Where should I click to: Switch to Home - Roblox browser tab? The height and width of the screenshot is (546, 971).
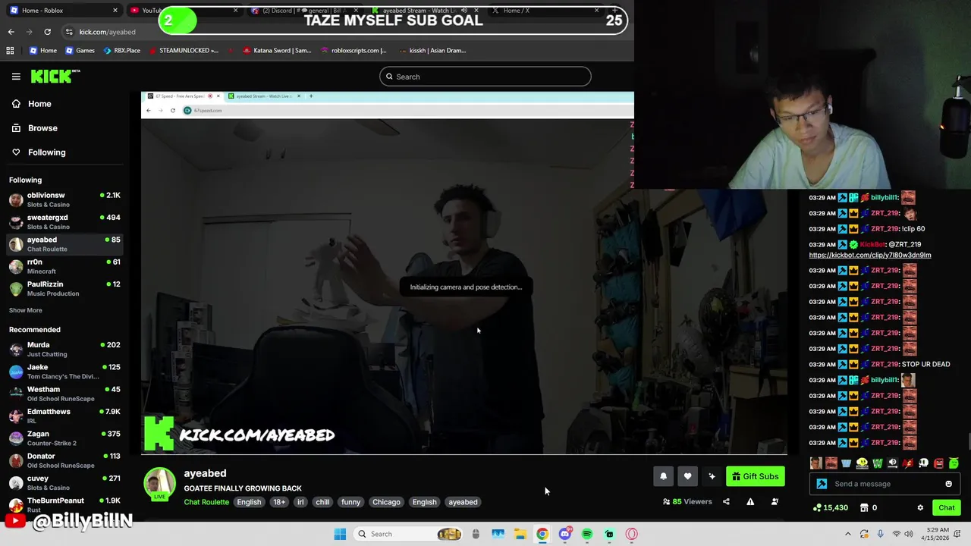pyautogui.click(x=63, y=10)
